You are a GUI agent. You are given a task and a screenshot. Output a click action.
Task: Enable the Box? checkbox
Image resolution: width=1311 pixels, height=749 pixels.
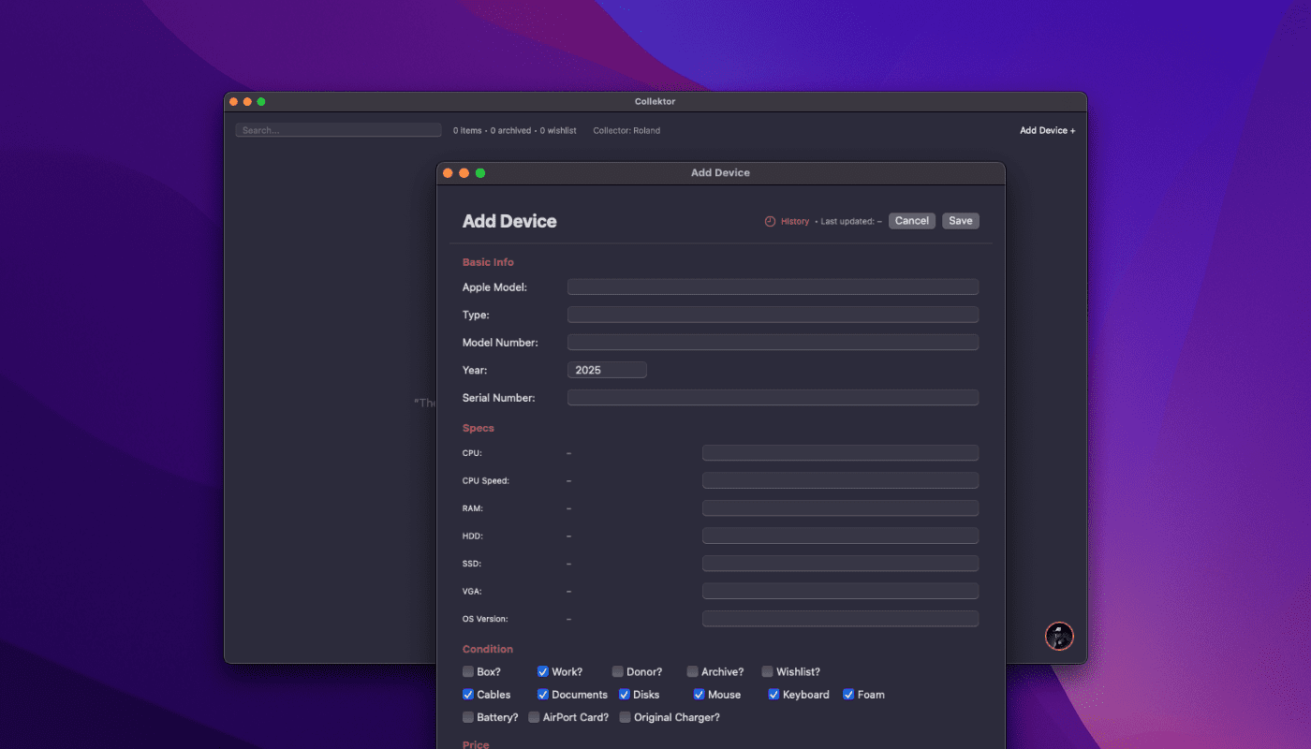(468, 671)
